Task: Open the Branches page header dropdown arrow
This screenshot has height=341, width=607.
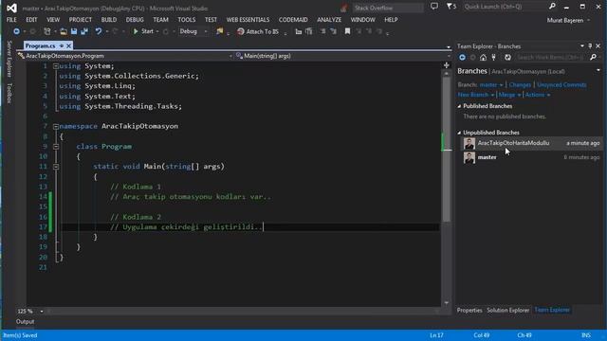Action: point(598,71)
